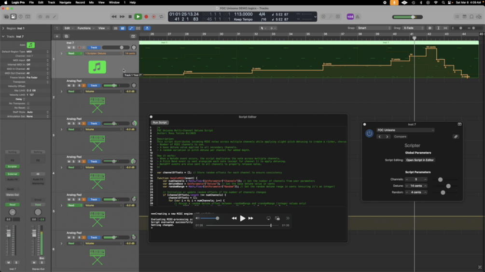
Task: Toggle the blue Catch playhead button
Action: pos(147,28)
